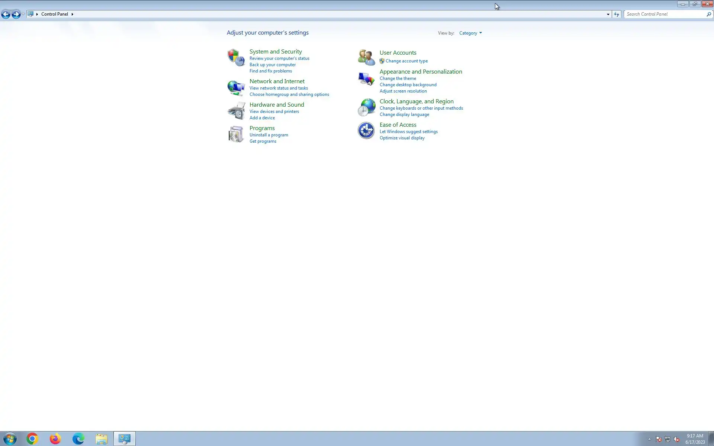Expand the Control Panel breadcrumb arrow
This screenshot has height=446, width=714.
[73, 14]
